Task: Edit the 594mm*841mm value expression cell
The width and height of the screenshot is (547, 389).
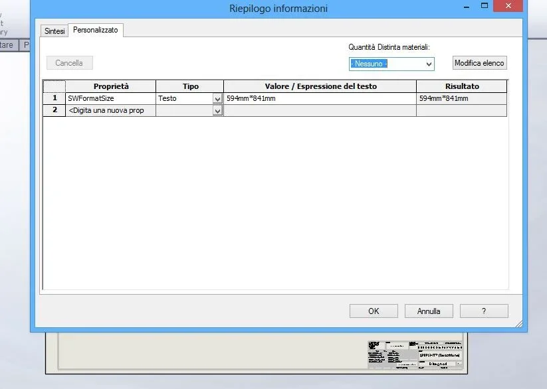Action: point(319,98)
